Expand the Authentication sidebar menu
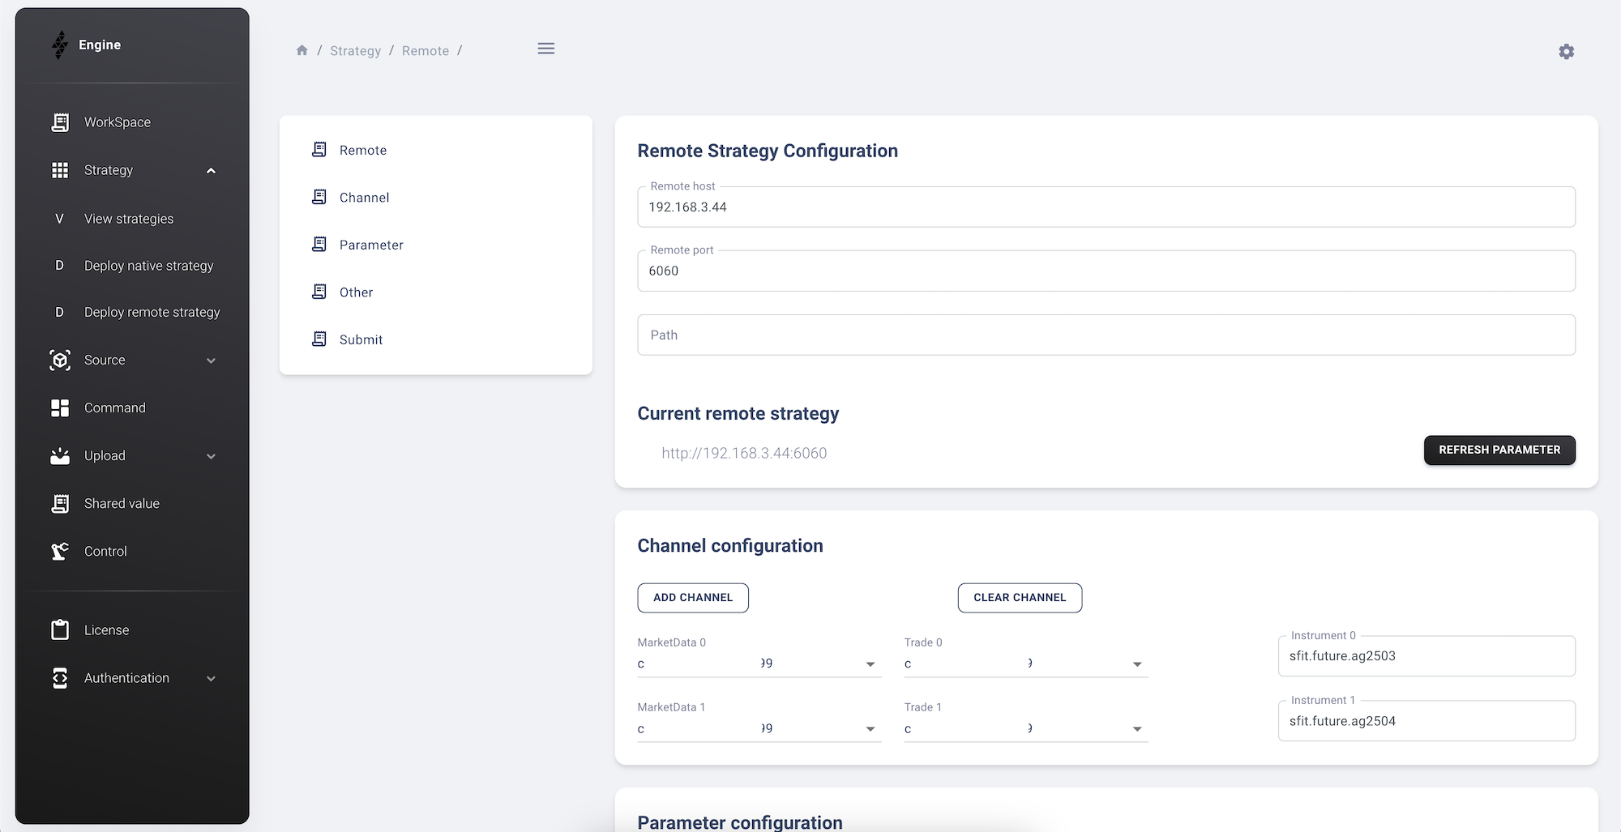 (x=211, y=679)
